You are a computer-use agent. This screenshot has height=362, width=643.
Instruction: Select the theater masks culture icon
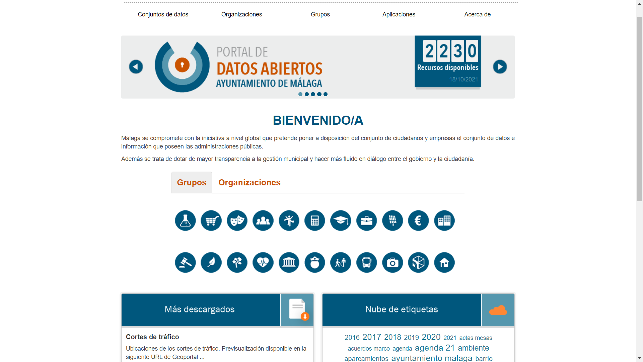pyautogui.click(x=237, y=221)
